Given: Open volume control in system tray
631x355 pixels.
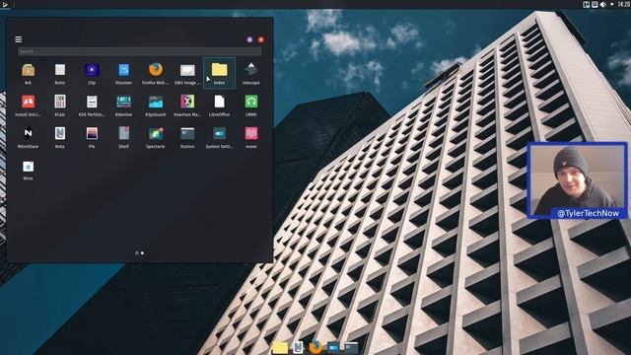Looking at the screenshot, I should 602,4.
